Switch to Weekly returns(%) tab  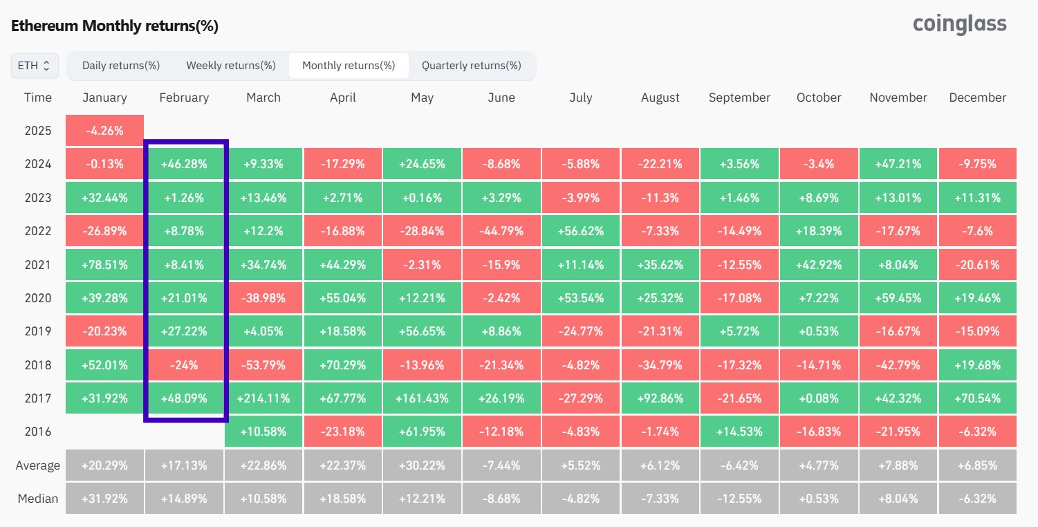point(231,66)
